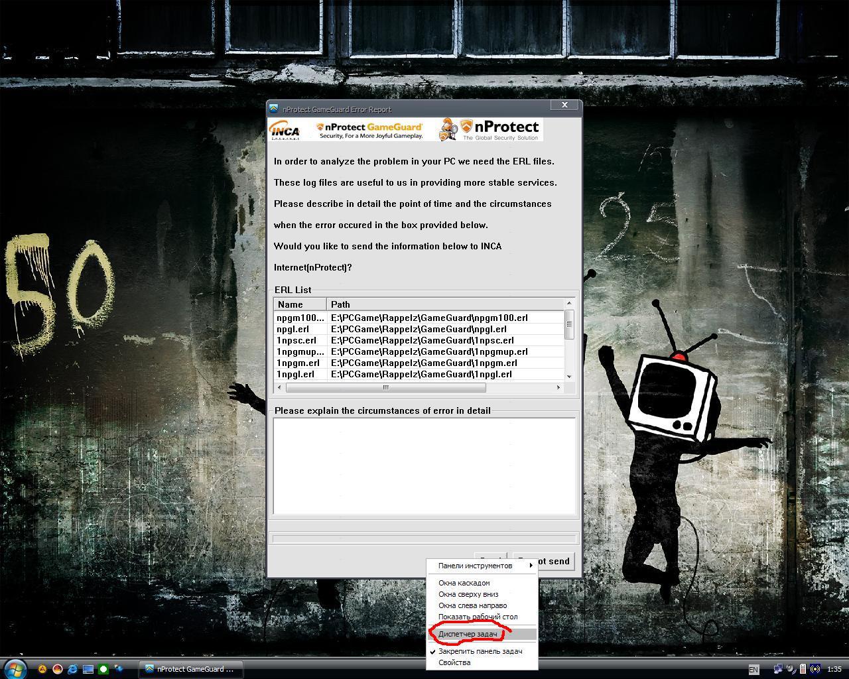Open the network connections tray icon
The width and height of the screenshot is (849, 679).
[x=778, y=669]
